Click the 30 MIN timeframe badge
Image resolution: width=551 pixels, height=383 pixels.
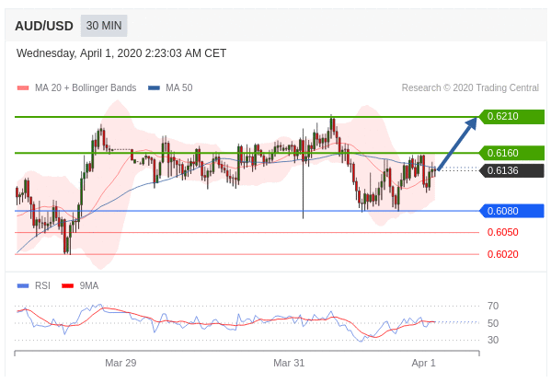(x=104, y=26)
